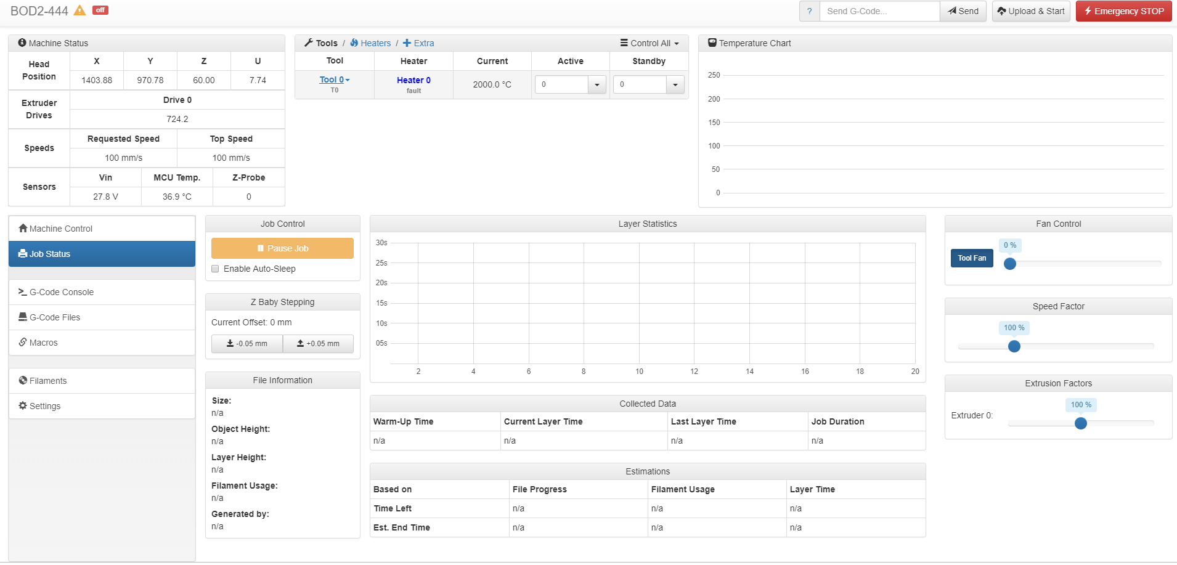This screenshot has width=1177, height=565.
Task: Click the Machine Status info icon
Action: click(x=22, y=43)
